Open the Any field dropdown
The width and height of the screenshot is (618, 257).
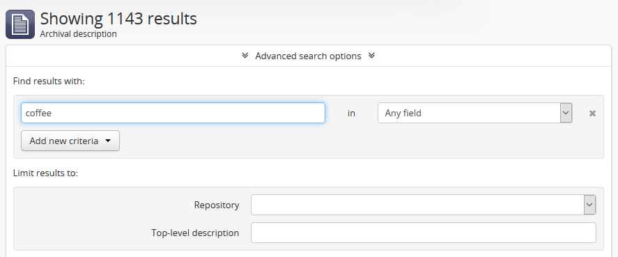click(475, 113)
